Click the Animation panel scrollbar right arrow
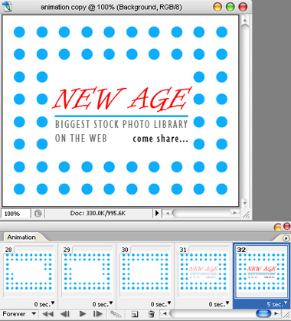The image size is (291, 321). pos(276,313)
